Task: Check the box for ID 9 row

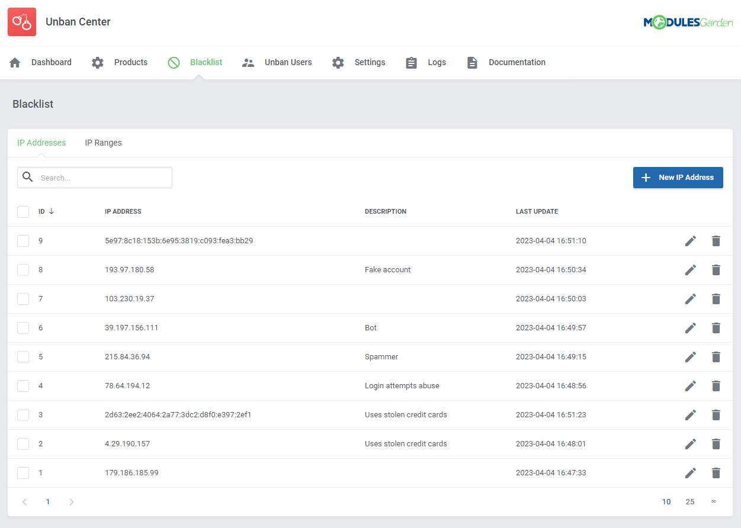Action: 23,241
